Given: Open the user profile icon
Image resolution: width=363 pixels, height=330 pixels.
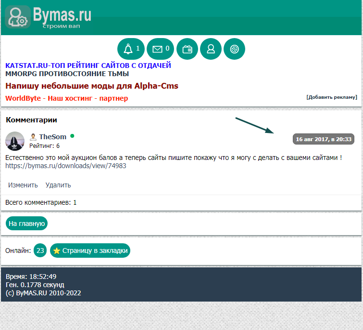Looking at the screenshot, I should pyautogui.click(x=211, y=49).
